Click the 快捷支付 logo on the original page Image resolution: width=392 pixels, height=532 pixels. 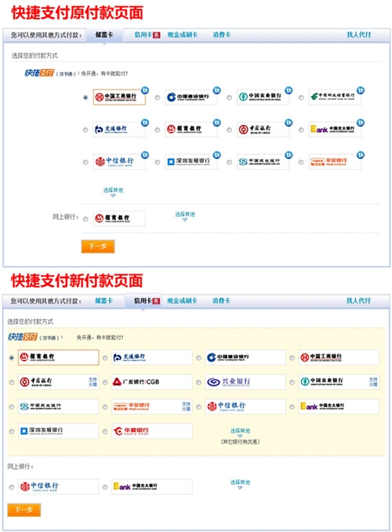39,73
